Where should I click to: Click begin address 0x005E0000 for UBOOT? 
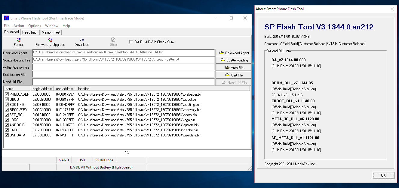click(x=41, y=99)
